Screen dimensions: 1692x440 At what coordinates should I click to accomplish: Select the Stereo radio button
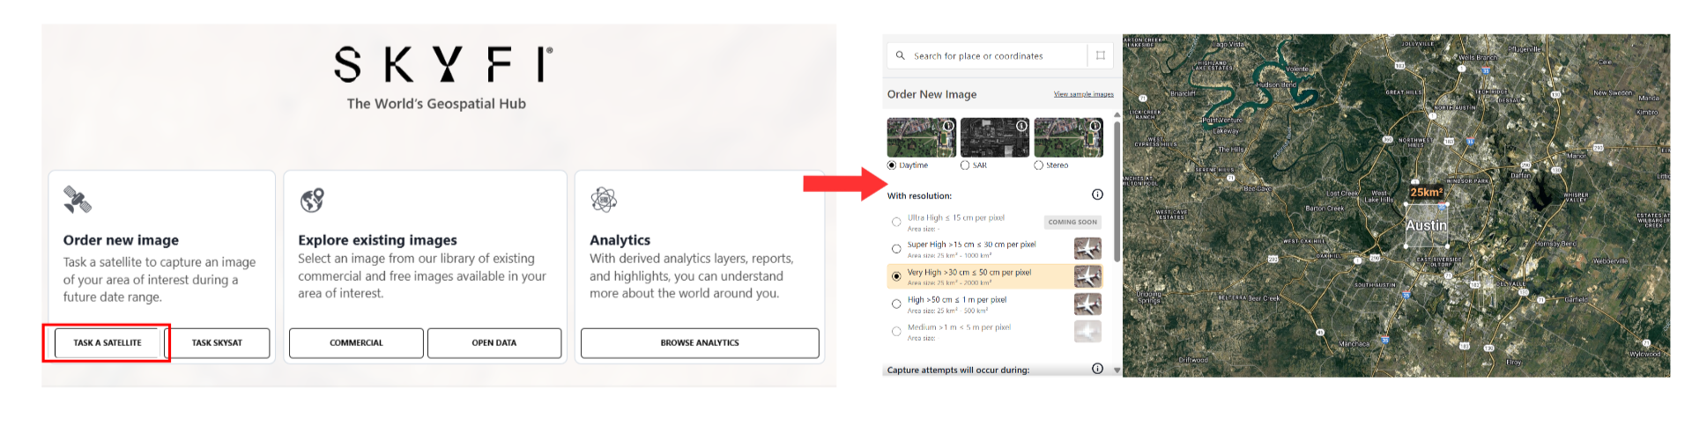[1038, 165]
